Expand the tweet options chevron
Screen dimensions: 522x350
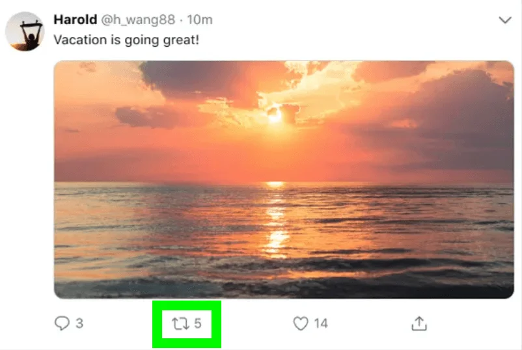pyautogui.click(x=504, y=20)
